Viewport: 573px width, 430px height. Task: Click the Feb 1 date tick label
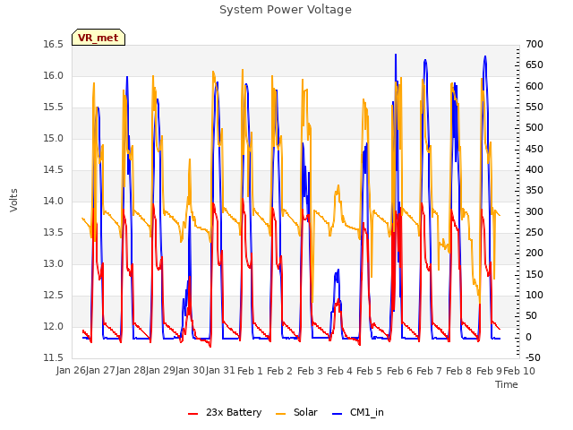(251, 371)
